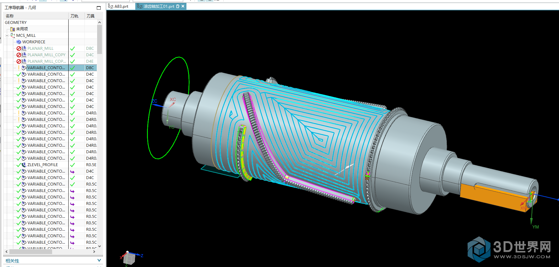The width and height of the screenshot is (559, 267).
Task: Click the toolpath checkmark of the highlighted D8C row
Action: pos(73,68)
